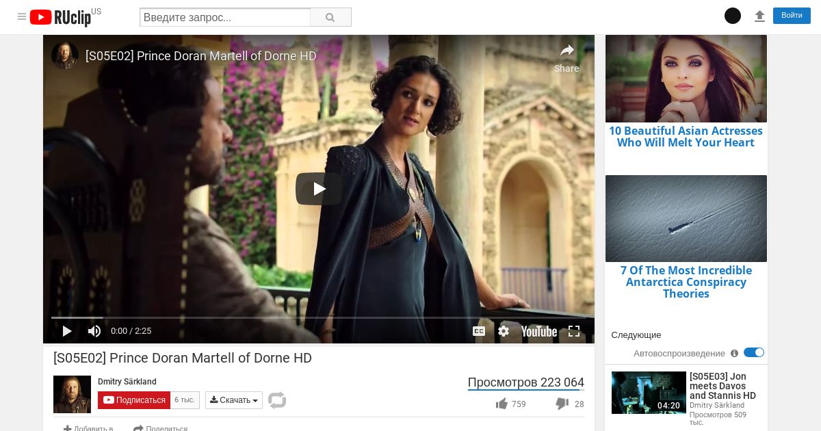Mute the video volume speaker icon
821x431 pixels.
click(x=94, y=331)
